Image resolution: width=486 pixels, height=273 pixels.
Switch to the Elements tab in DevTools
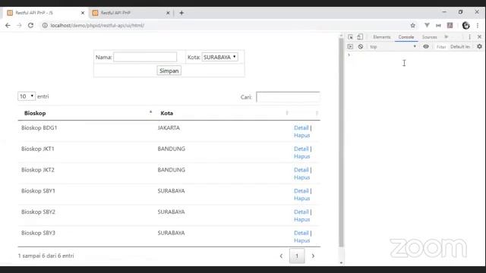pos(381,37)
